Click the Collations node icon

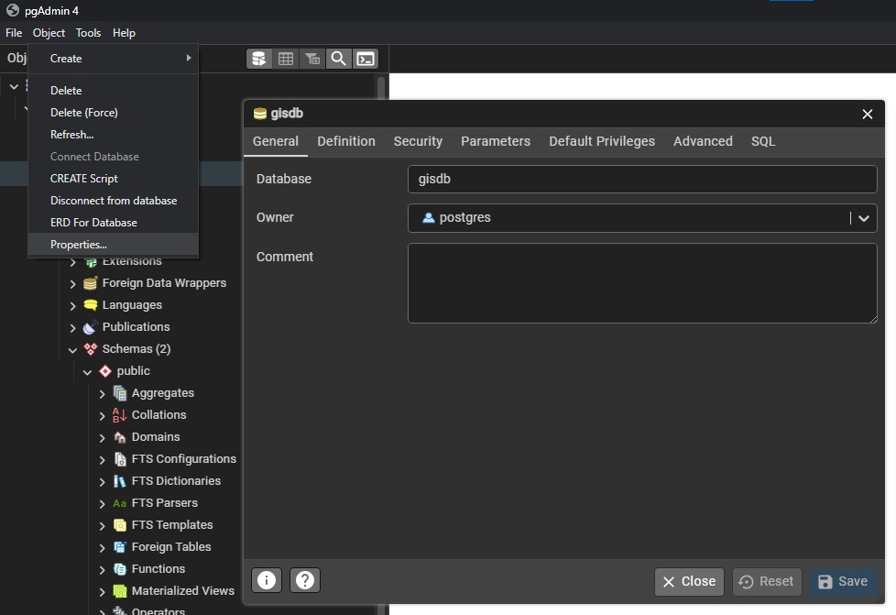(x=119, y=415)
